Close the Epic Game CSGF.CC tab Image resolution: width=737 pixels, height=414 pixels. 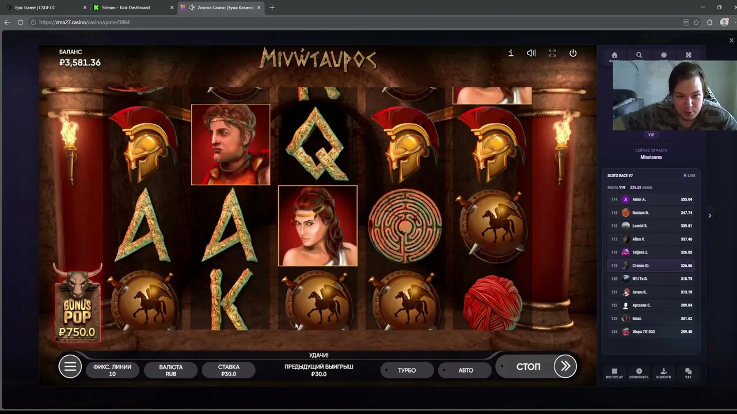click(85, 7)
